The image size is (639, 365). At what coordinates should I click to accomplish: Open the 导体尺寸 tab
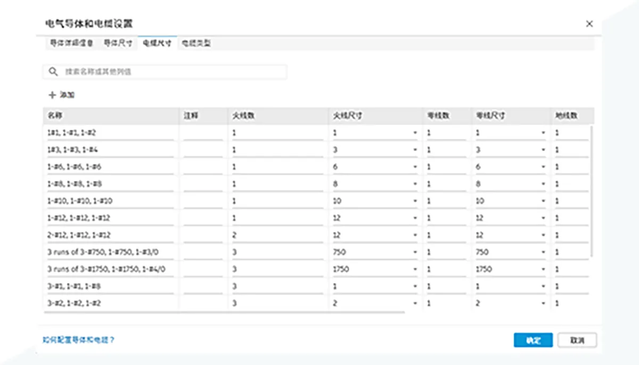pos(118,44)
